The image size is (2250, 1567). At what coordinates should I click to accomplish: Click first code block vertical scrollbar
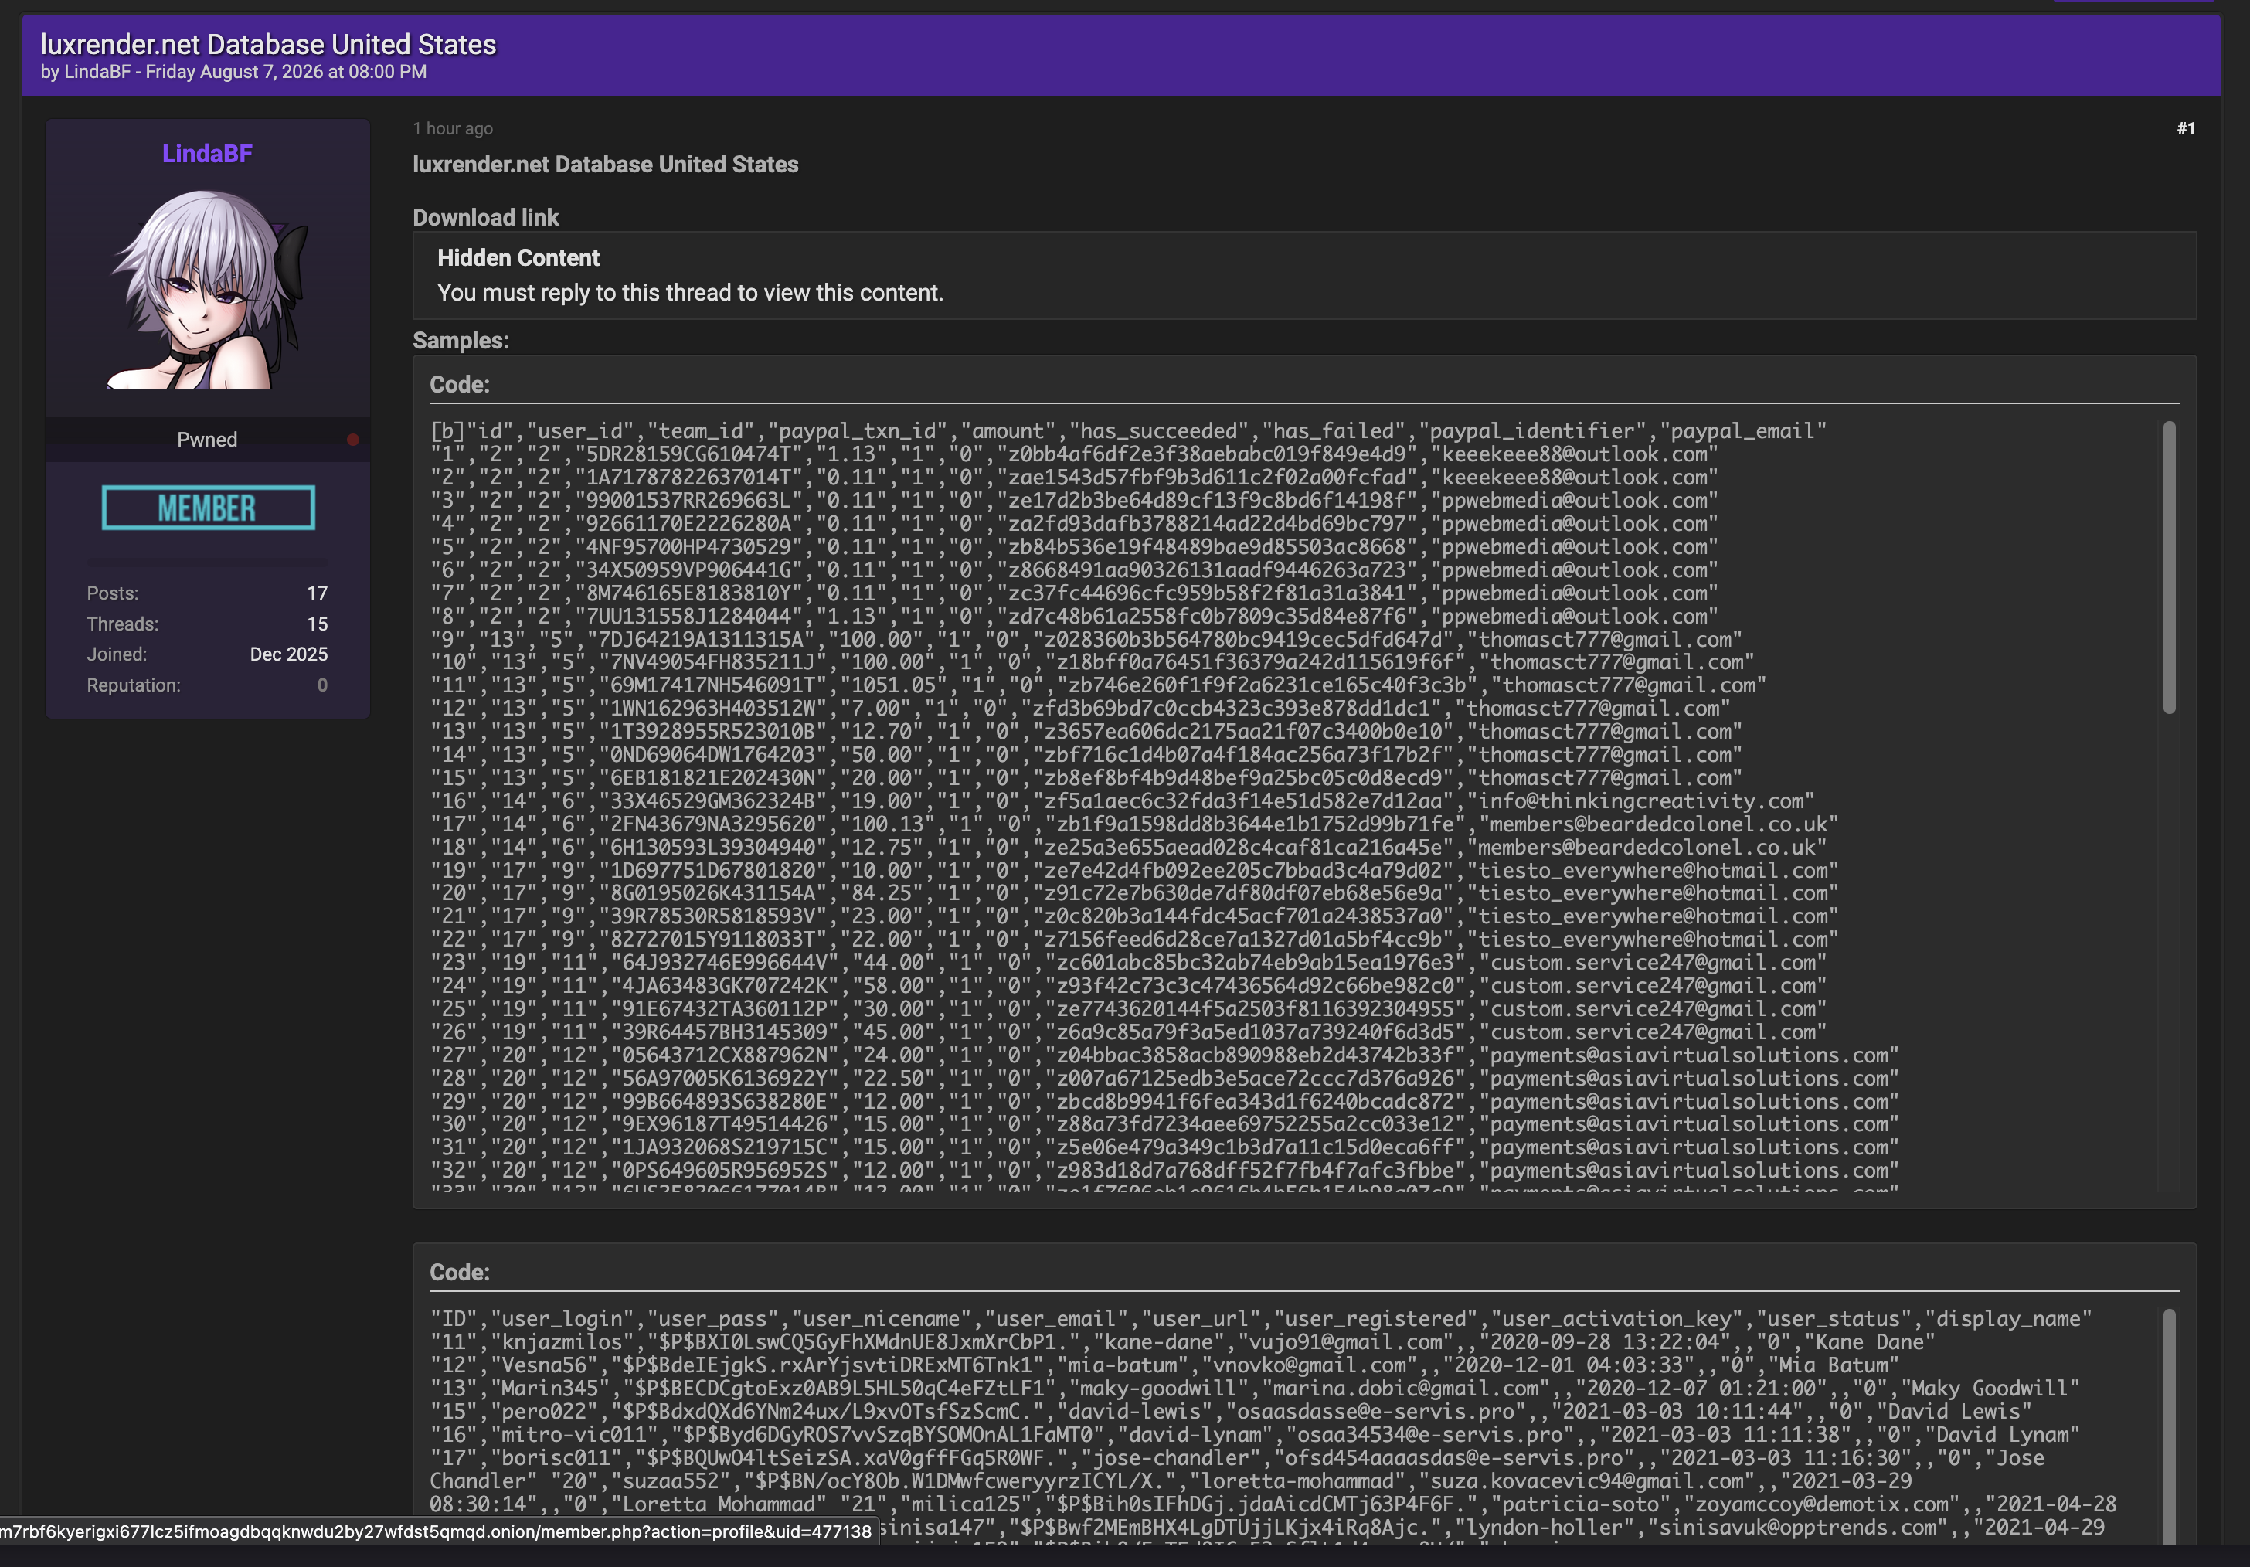(x=2169, y=566)
